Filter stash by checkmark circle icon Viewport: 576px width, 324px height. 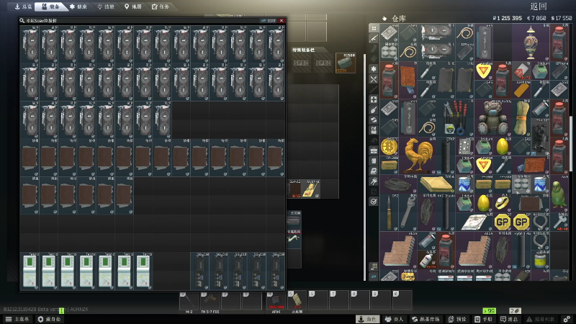[x=374, y=202]
